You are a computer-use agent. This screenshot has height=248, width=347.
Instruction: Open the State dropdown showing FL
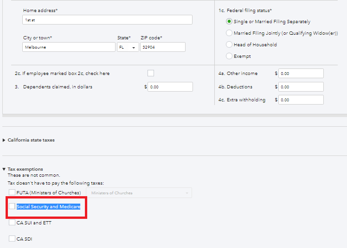128,47
